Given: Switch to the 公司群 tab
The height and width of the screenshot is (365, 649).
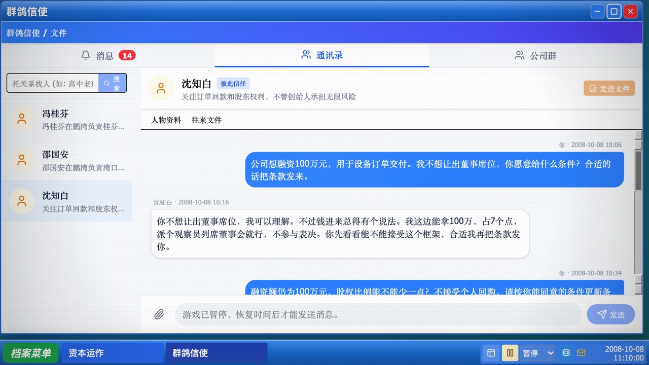Looking at the screenshot, I should tap(535, 55).
